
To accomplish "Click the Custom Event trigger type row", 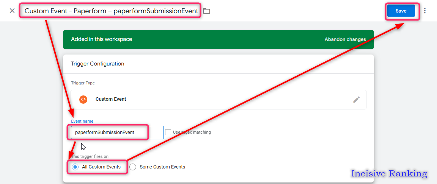I will (x=218, y=99).
